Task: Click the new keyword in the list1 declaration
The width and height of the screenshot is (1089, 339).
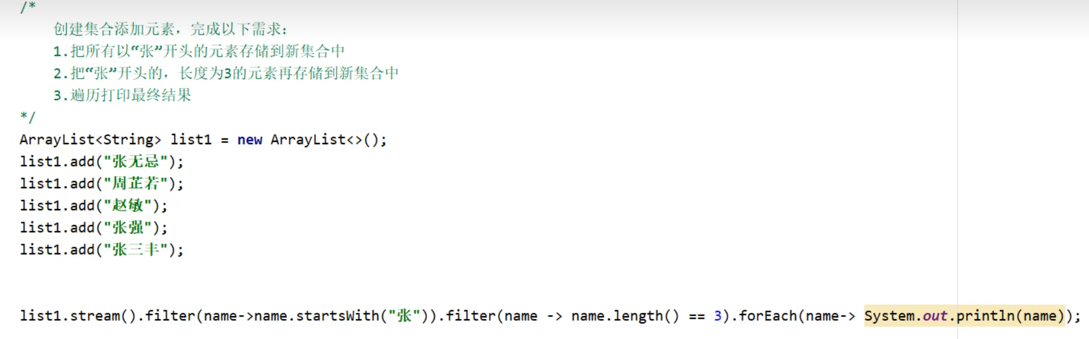Action: tap(249, 140)
